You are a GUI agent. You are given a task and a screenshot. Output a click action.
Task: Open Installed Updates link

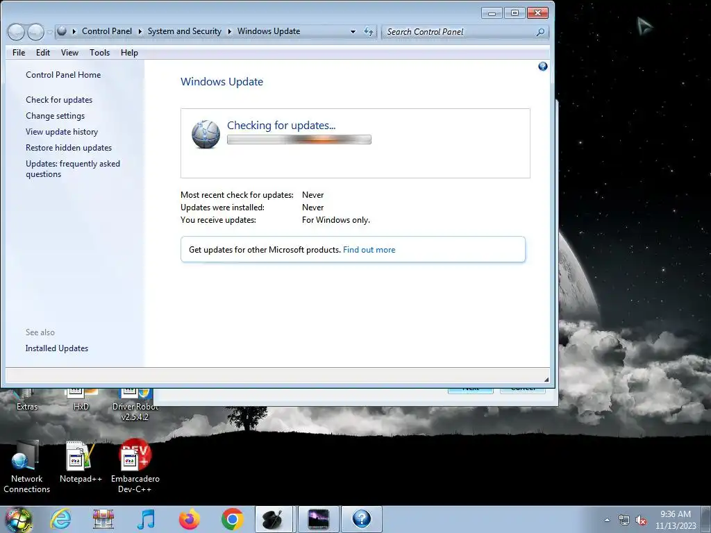click(x=57, y=348)
